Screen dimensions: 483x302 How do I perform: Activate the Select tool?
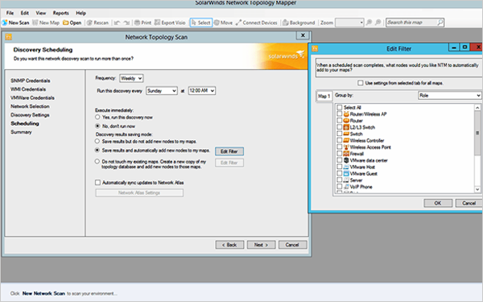coord(200,23)
